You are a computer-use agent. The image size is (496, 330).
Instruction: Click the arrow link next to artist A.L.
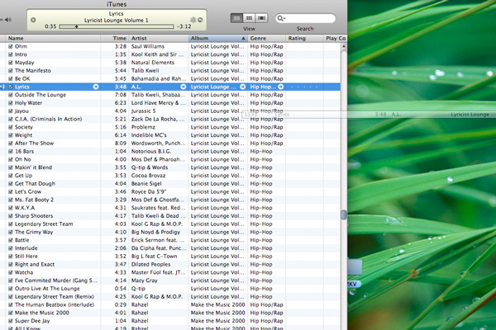[184, 87]
